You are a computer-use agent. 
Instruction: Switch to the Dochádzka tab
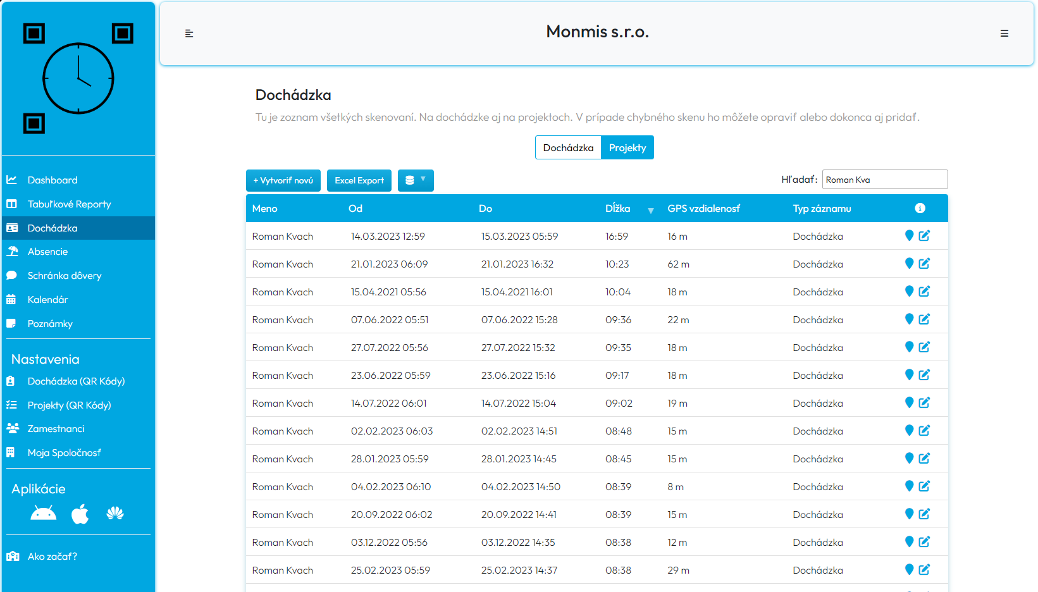pos(568,147)
